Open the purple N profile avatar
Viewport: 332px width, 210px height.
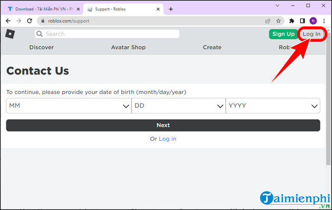click(x=313, y=21)
